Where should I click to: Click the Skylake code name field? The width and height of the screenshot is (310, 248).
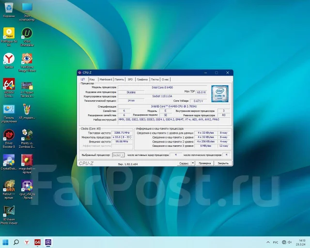point(131,92)
